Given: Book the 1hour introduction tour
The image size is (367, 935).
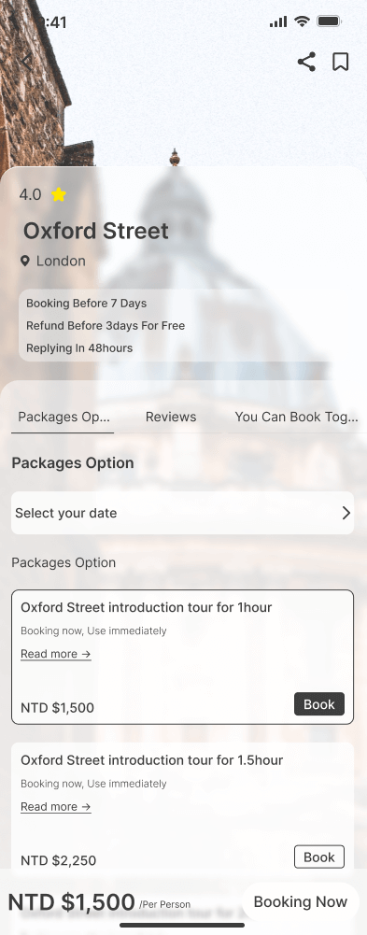Looking at the screenshot, I should point(319,704).
